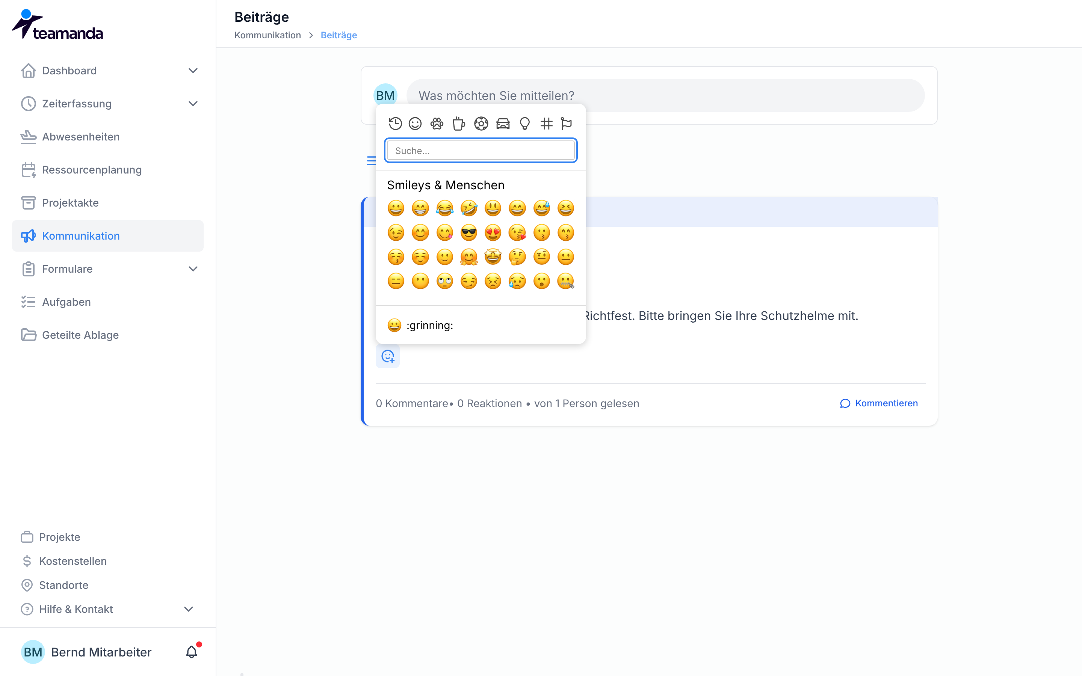Select the activities soccer ball category
The width and height of the screenshot is (1082, 676).
[x=481, y=124]
